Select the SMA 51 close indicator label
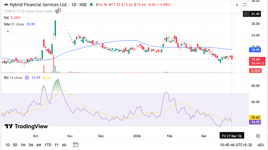268x150 pixels. tap(14, 24)
